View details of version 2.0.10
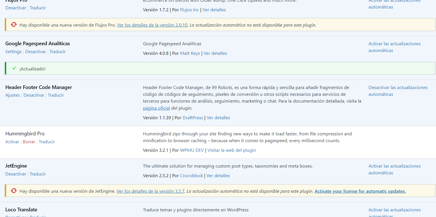 click(152, 25)
